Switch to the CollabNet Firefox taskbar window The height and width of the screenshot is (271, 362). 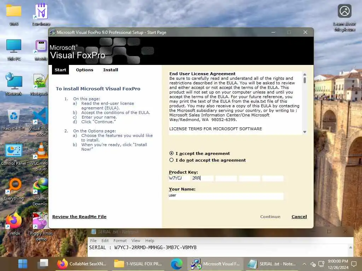tap(82, 264)
